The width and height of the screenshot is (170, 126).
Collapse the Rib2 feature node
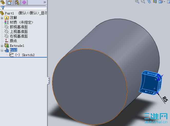click(2, 50)
